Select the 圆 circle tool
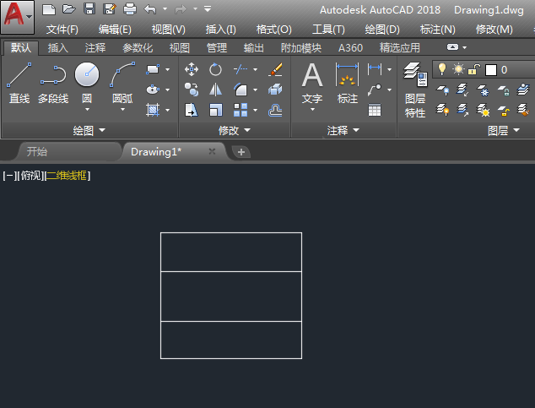Screen dimensions: 535x408 [x=87, y=83]
